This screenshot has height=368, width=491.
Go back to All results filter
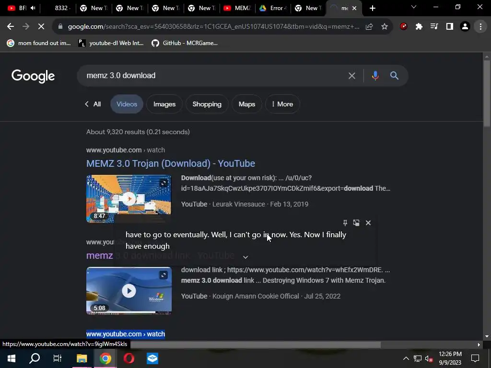(93, 104)
